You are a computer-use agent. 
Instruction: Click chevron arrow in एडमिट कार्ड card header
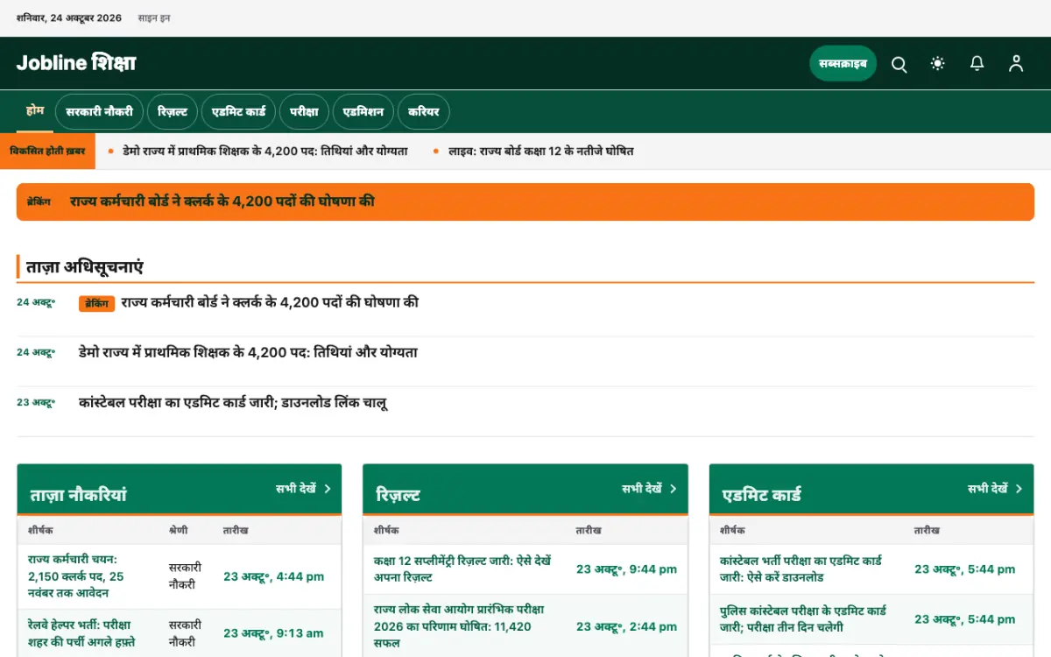1019,489
